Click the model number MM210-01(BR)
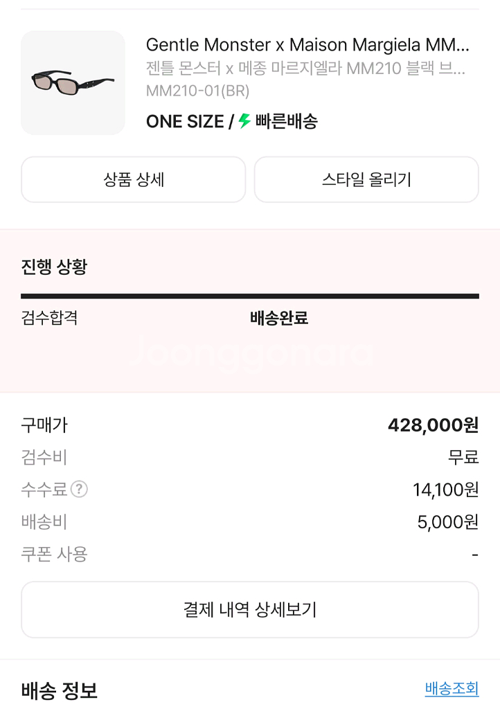 tap(197, 91)
